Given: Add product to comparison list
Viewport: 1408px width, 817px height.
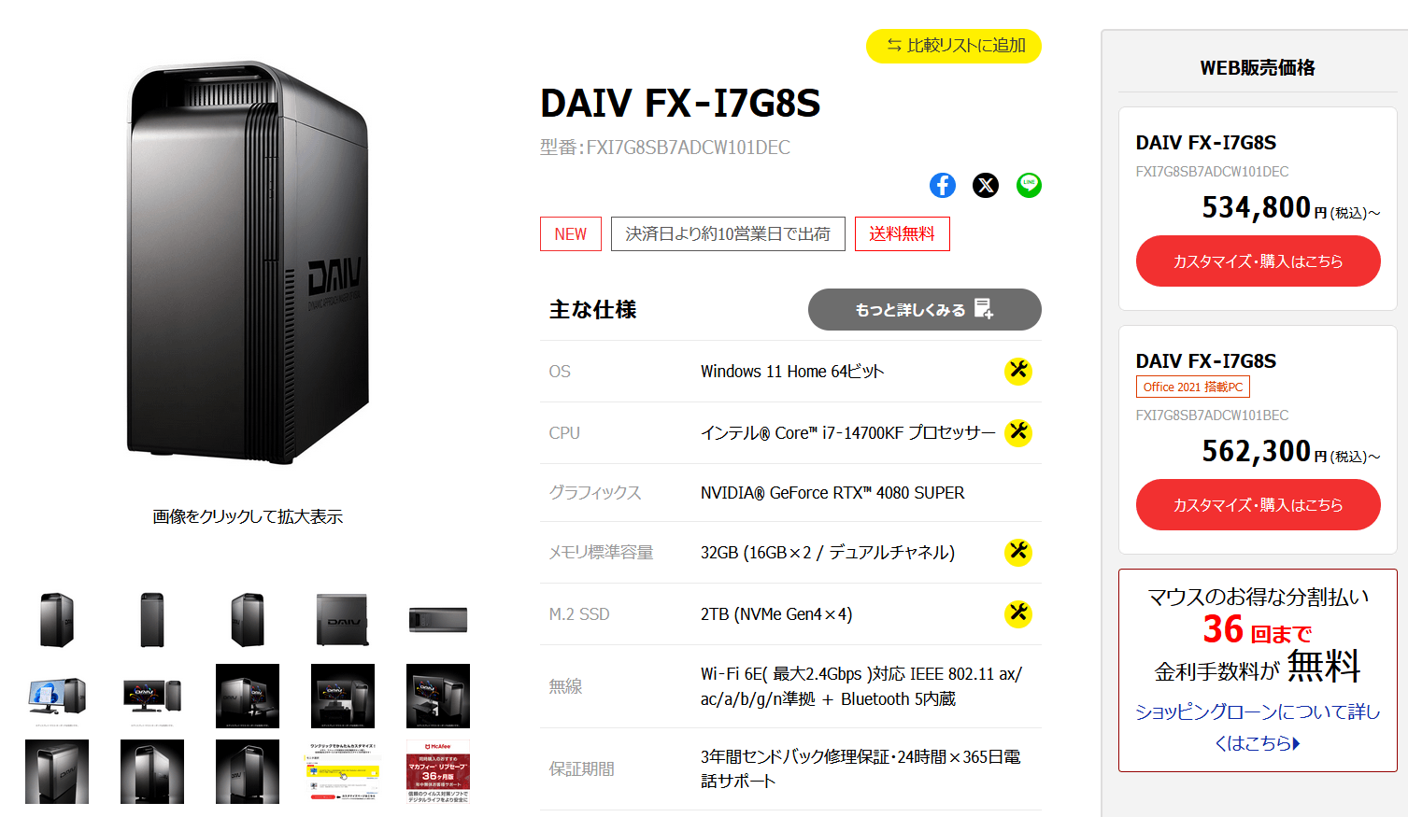Looking at the screenshot, I should click(x=954, y=46).
